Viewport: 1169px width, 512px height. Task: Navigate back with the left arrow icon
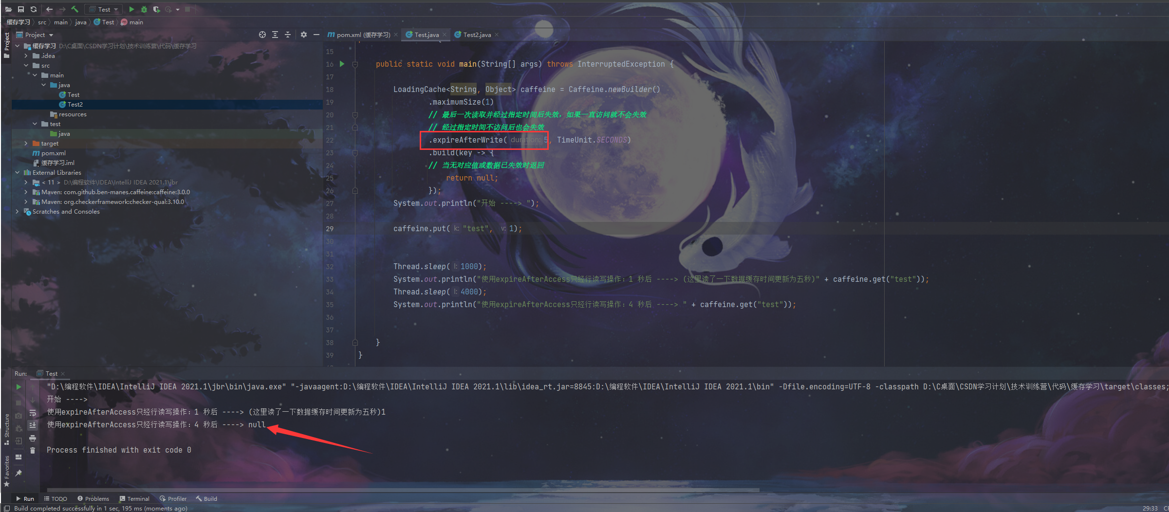pyautogui.click(x=49, y=9)
